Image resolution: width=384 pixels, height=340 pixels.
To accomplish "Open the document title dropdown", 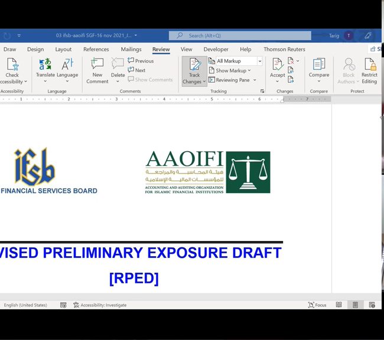I will pyautogui.click(x=136, y=35).
